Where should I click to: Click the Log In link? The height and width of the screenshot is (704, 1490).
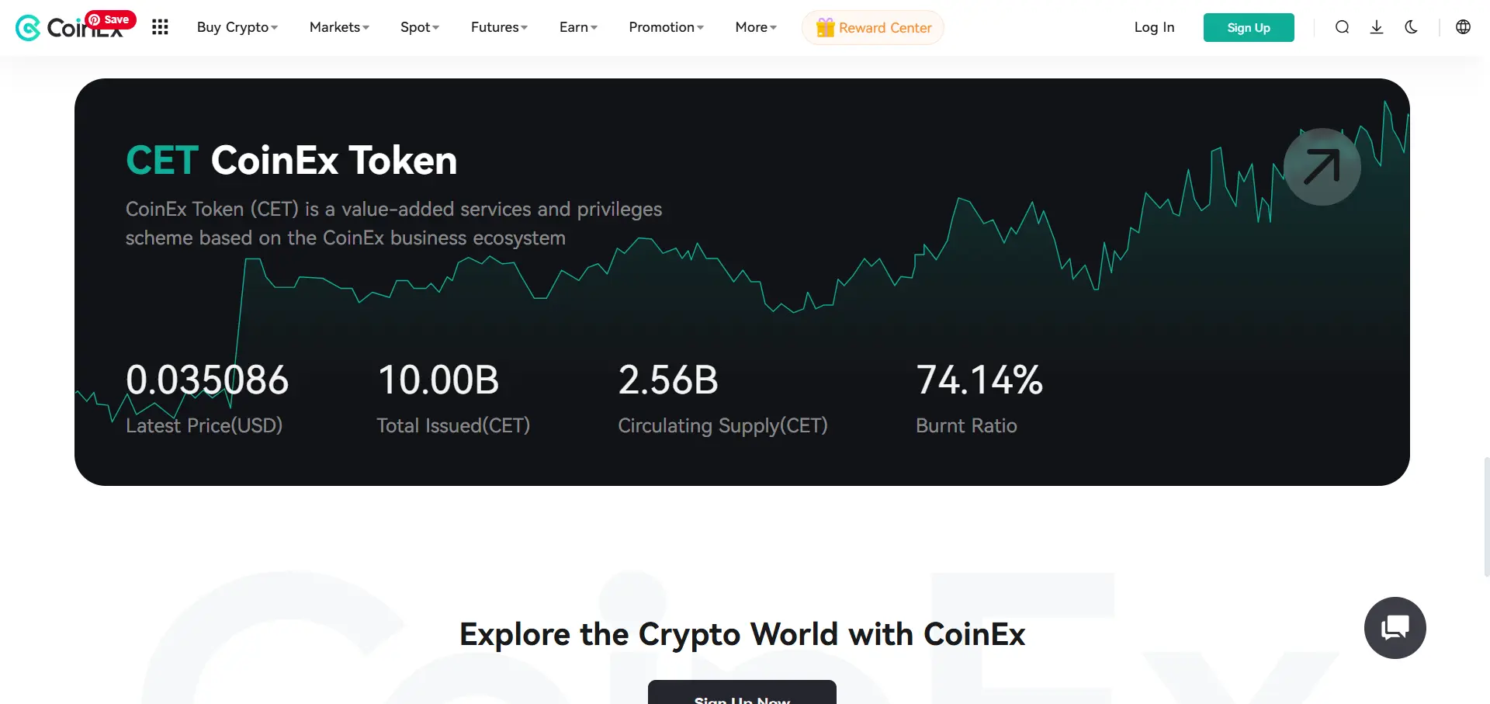(x=1154, y=27)
